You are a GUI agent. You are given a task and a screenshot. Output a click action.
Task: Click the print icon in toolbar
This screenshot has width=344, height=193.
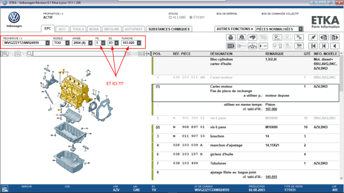(x=230, y=37)
